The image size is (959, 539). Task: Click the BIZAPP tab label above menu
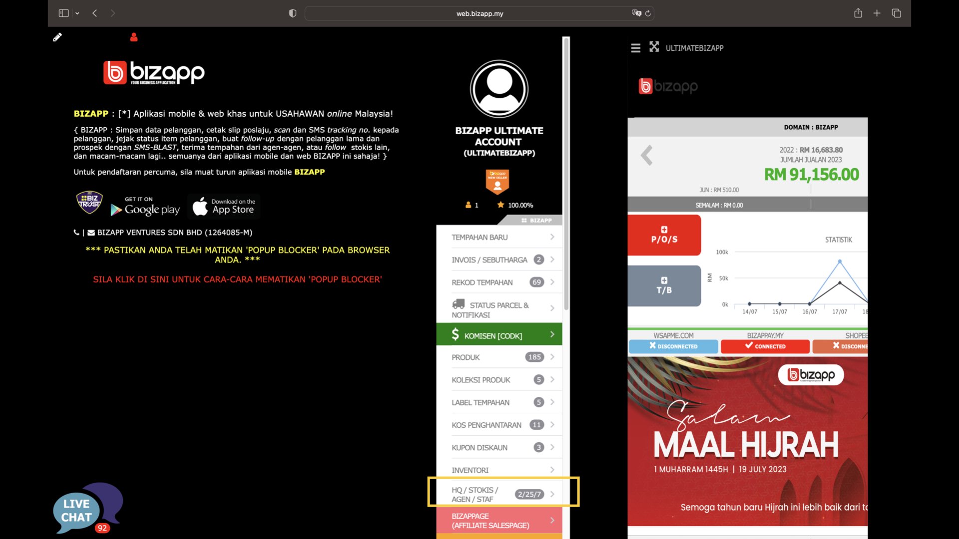point(537,220)
